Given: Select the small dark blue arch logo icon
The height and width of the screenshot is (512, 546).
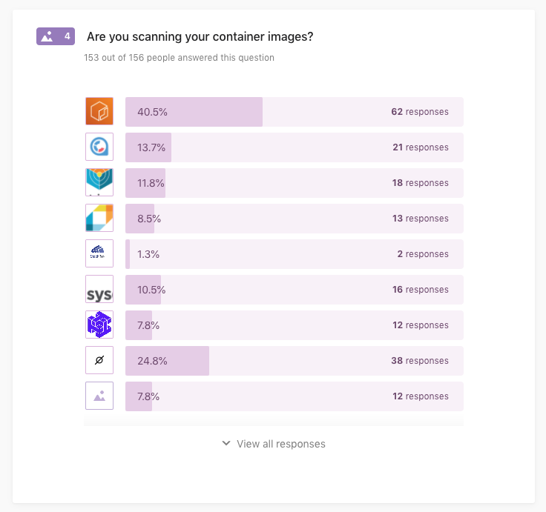Looking at the screenshot, I should tap(99, 253).
